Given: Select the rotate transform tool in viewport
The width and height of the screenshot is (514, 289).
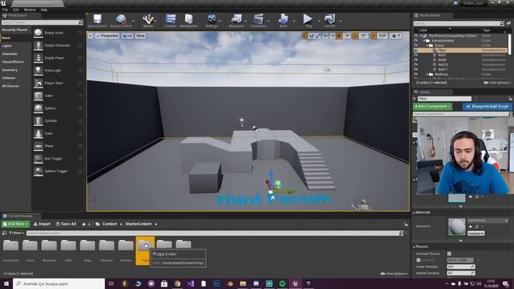Looking at the screenshot, I should click(x=312, y=35).
